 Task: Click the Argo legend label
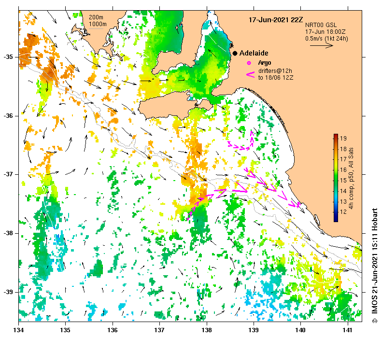[x=265, y=63]
